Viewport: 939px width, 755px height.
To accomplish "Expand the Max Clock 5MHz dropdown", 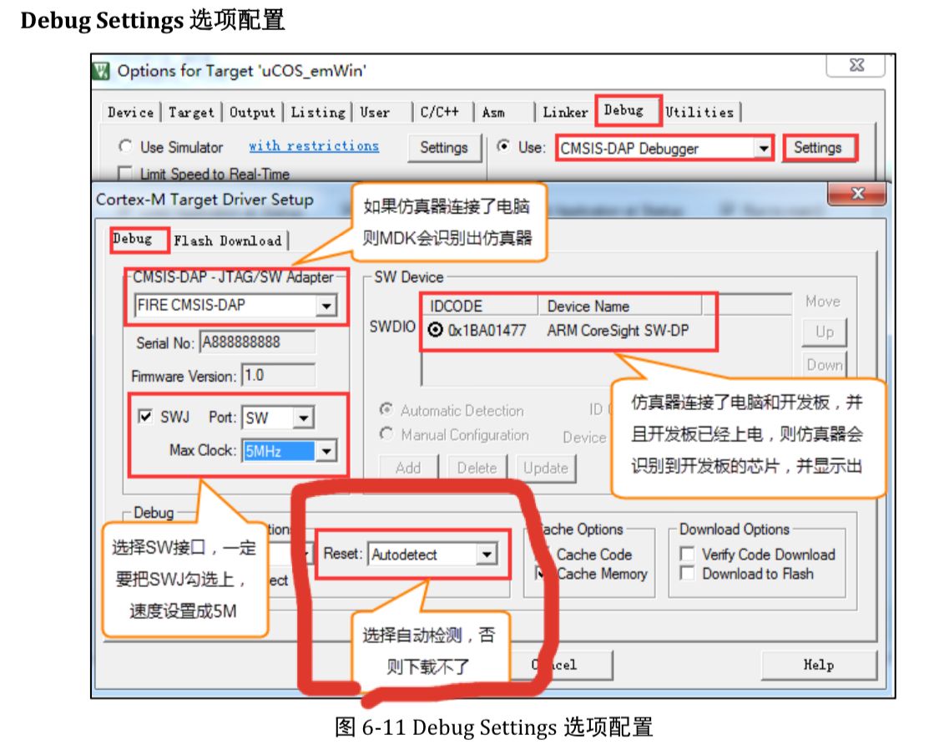I will [x=326, y=451].
